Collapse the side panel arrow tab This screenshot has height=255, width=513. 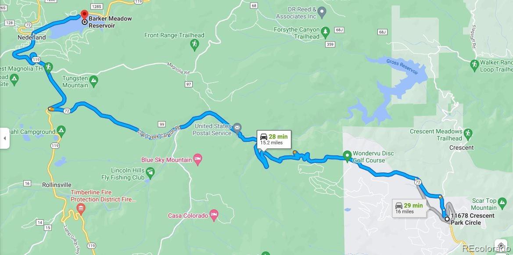[x=4, y=138]
